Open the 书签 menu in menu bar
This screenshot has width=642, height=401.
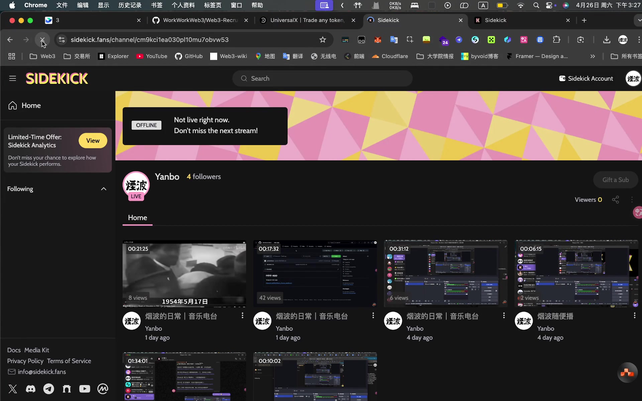[156, 5]
